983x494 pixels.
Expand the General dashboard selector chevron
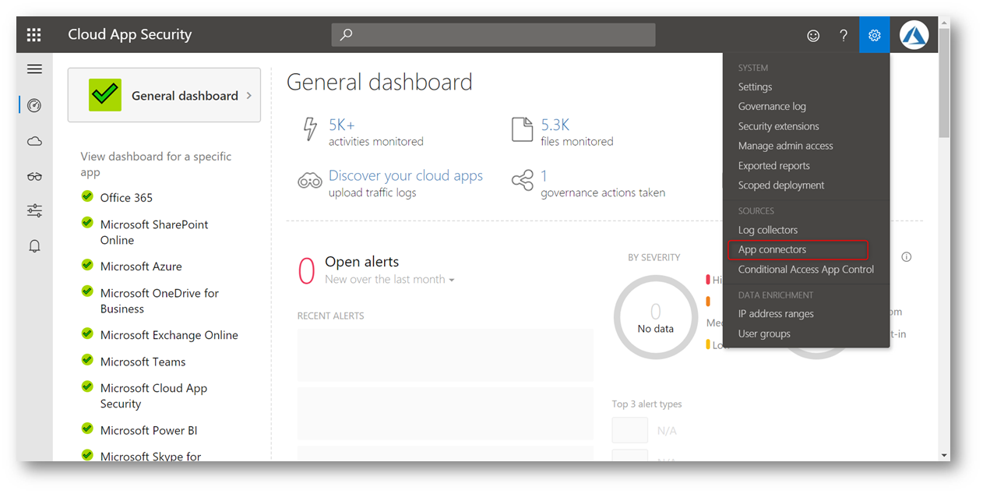[249, 96]
